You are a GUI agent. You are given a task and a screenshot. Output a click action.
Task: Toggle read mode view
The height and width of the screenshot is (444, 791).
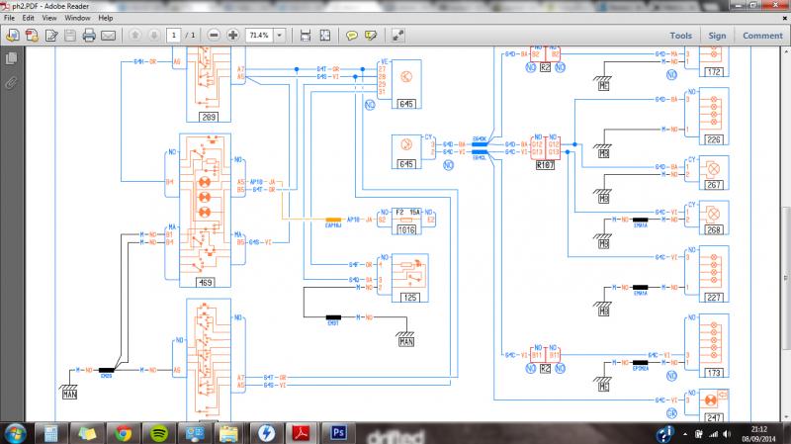point(397,36)
